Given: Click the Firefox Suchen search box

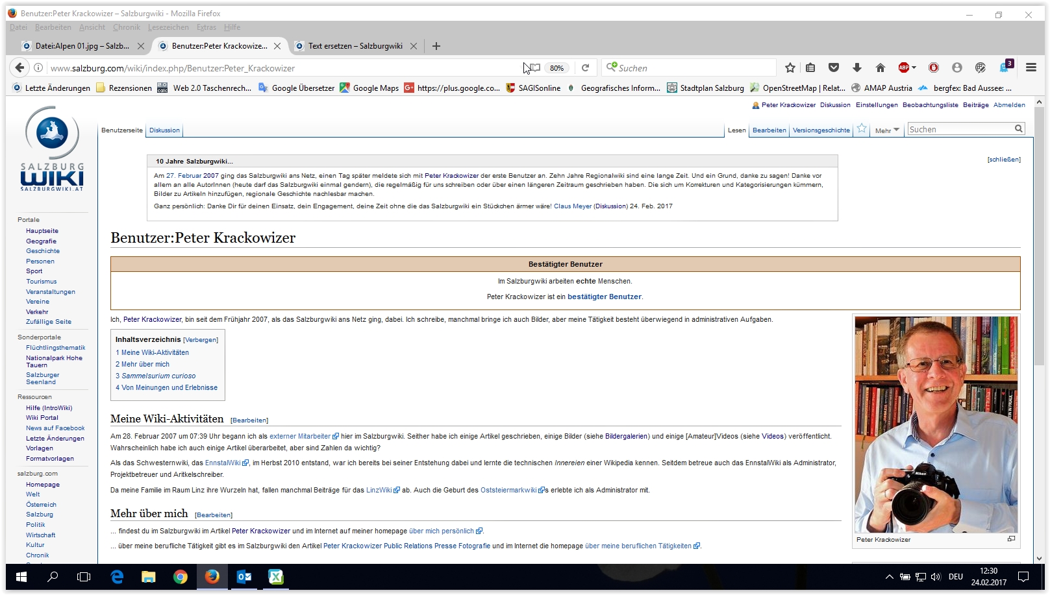Looking at the screenshot, I should (x=690, y=68).
